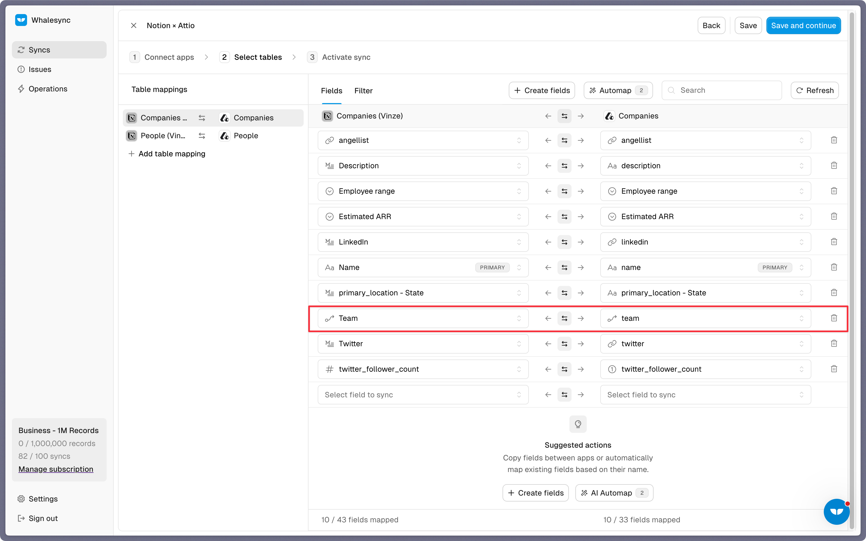Viewport: 866px width, 541px height.
Task: Set right arrow sync direction for Description
Action: pyautogui.click(x=581, y=166)
